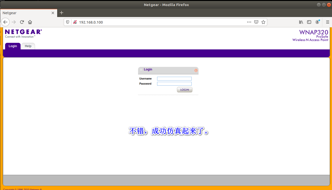Reload the current page
The width and height of the screenshot is (332, 190).
pyautogui.click(x=22, y=22)
